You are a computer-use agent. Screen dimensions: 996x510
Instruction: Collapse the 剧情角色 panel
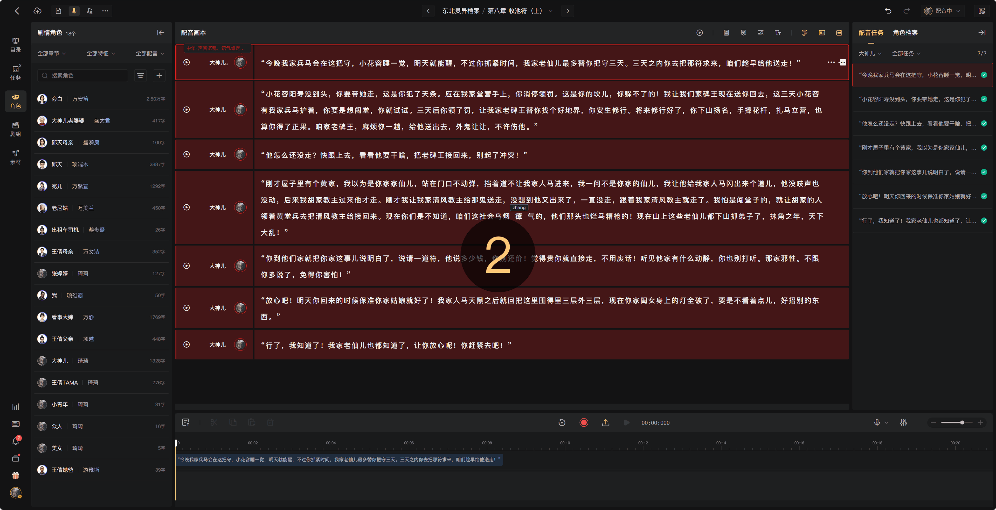tap(161, 33)
